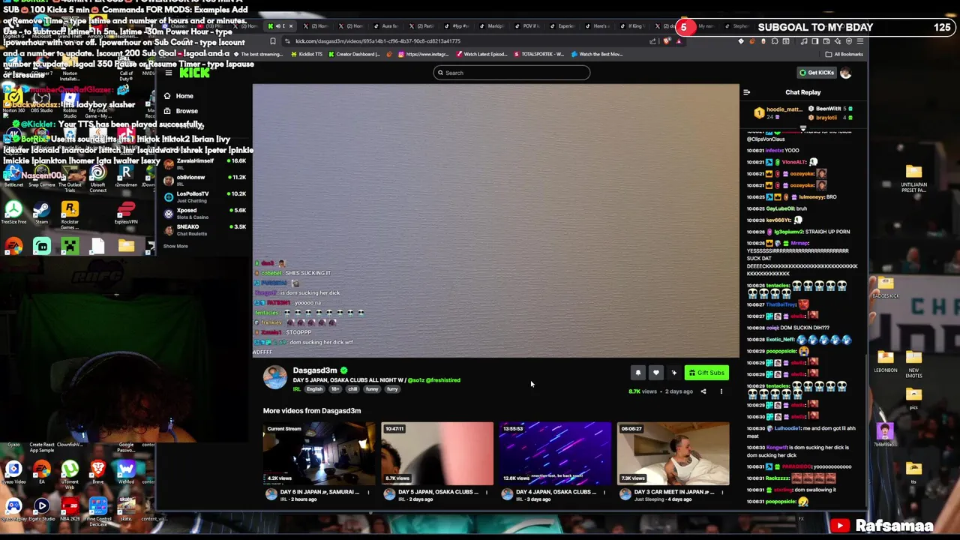Open KickBot TTS bookmark
The width and height of the screenshot is (960, 540).
coord(307,54)
